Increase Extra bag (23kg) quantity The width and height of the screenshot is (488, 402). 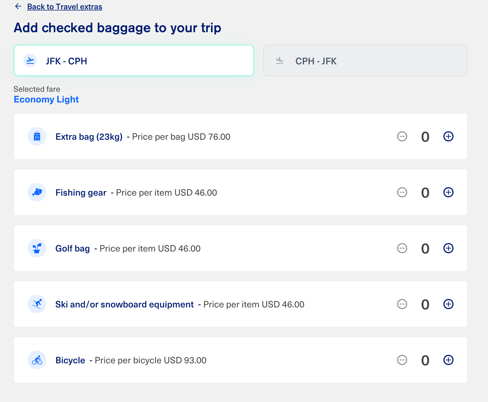pos(448,137)
